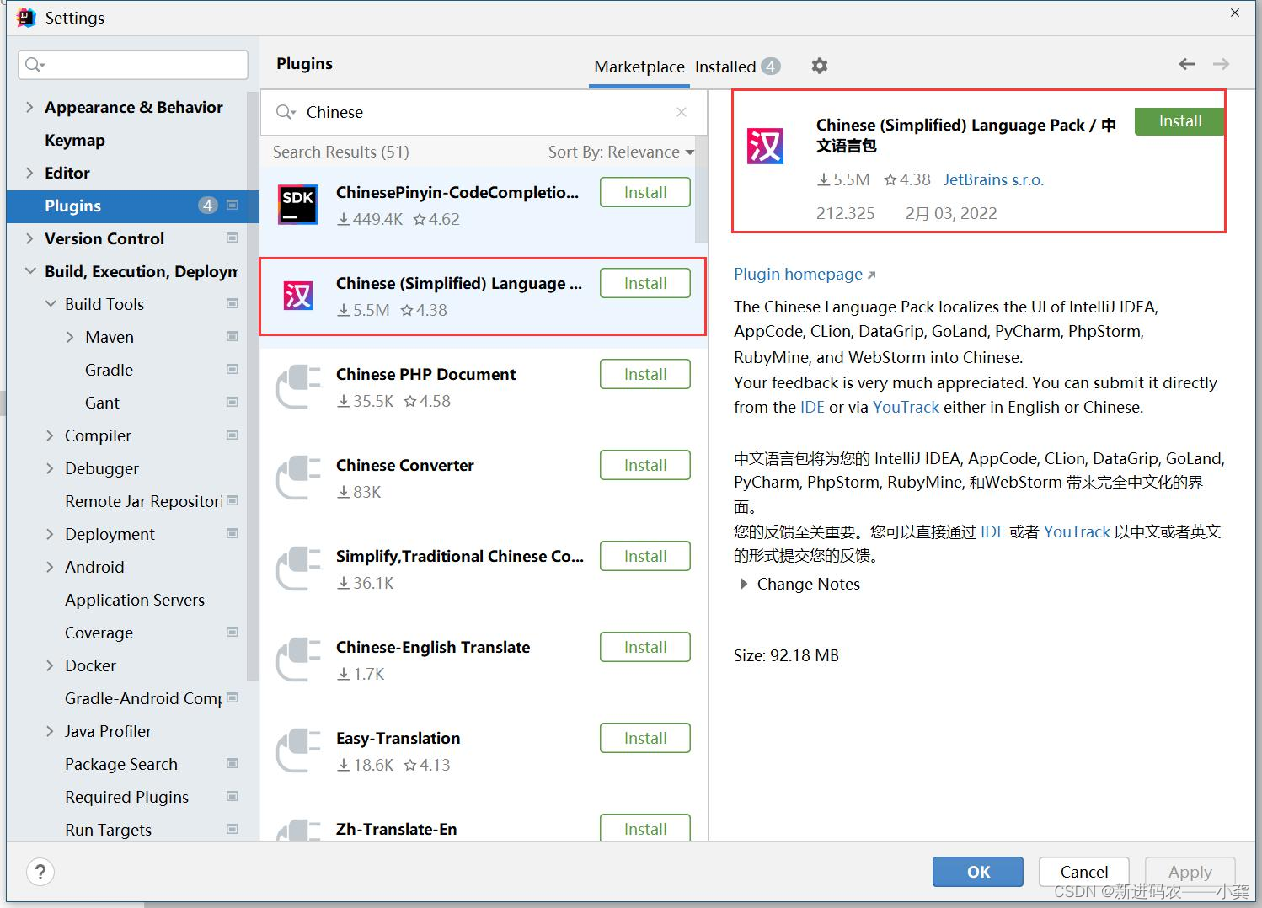Select Remote Jar Repositories setting
Viewport: 1262px width, 908px height.
point(143,501)
